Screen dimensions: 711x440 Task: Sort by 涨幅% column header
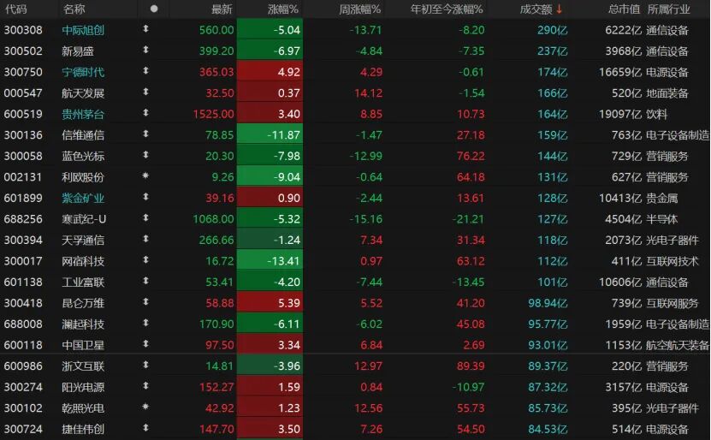[x=279, y=9]
